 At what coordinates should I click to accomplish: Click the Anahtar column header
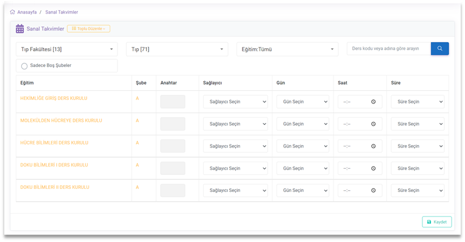(168, 83)
